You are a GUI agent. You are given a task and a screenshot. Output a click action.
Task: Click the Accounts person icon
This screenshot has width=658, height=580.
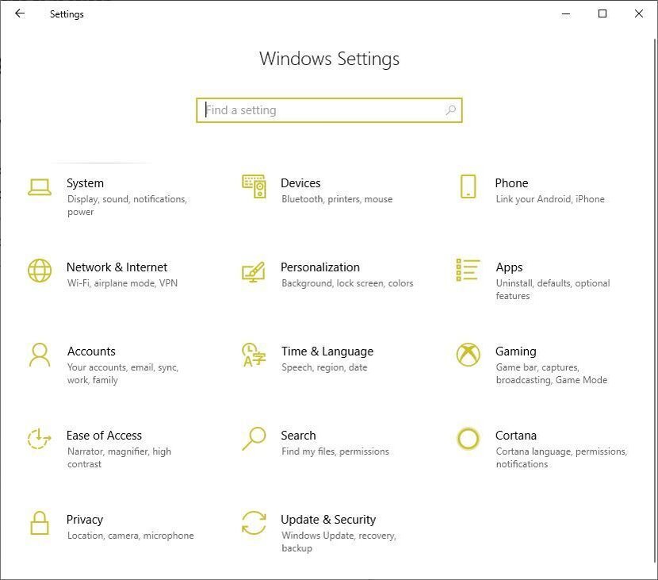(40, 355)
